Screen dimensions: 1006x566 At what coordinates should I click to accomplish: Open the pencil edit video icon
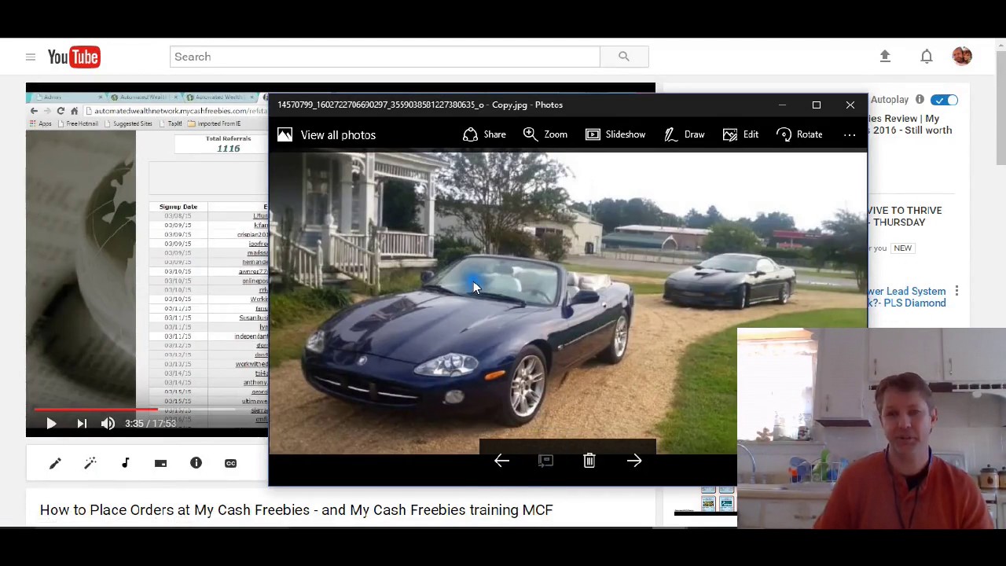click(55, 463)
